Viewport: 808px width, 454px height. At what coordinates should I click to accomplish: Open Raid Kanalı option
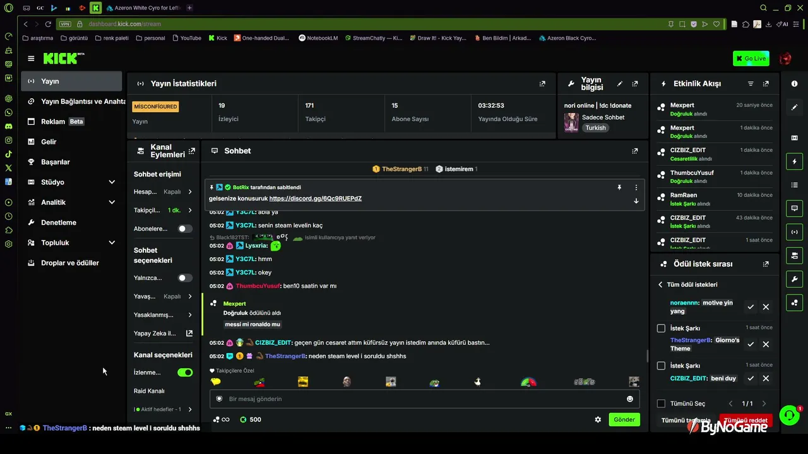point(149,391)
